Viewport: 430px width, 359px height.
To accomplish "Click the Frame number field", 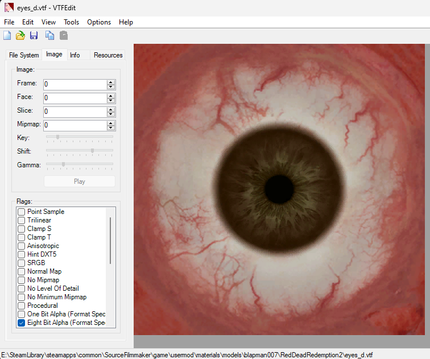I will click(75, 84).
